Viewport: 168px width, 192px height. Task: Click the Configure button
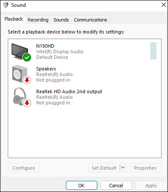[x=24, y=168]
